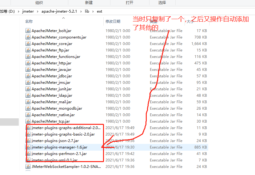Select the file name ApacheJMeter_mongodb.jar
Image resolution: width=255 pixels, height=175 pixels.
57,108
